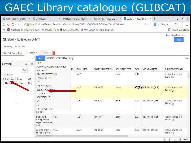Choose DATE in the filter list
191x143 pixels.
[39, 82]
